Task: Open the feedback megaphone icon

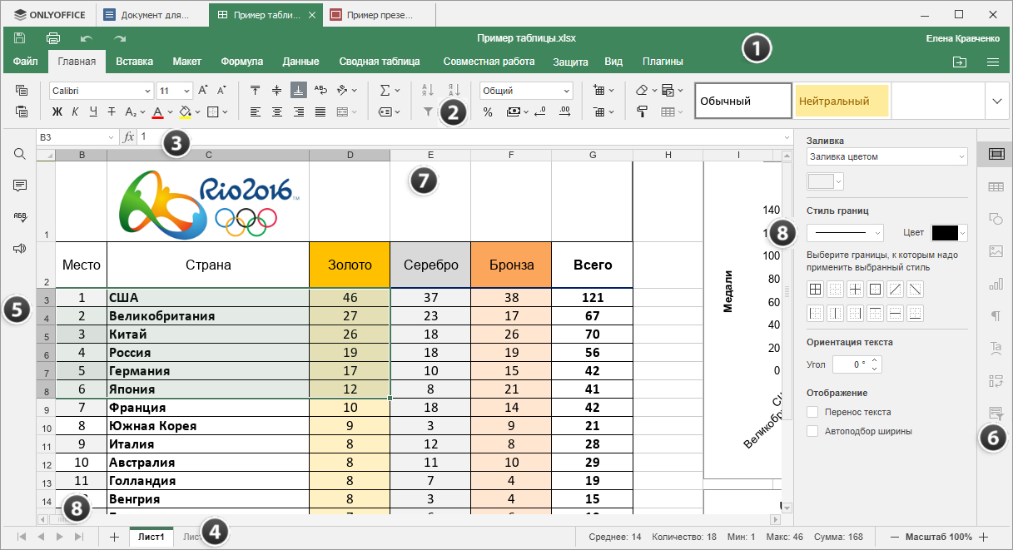Action: tap(20, 248)
